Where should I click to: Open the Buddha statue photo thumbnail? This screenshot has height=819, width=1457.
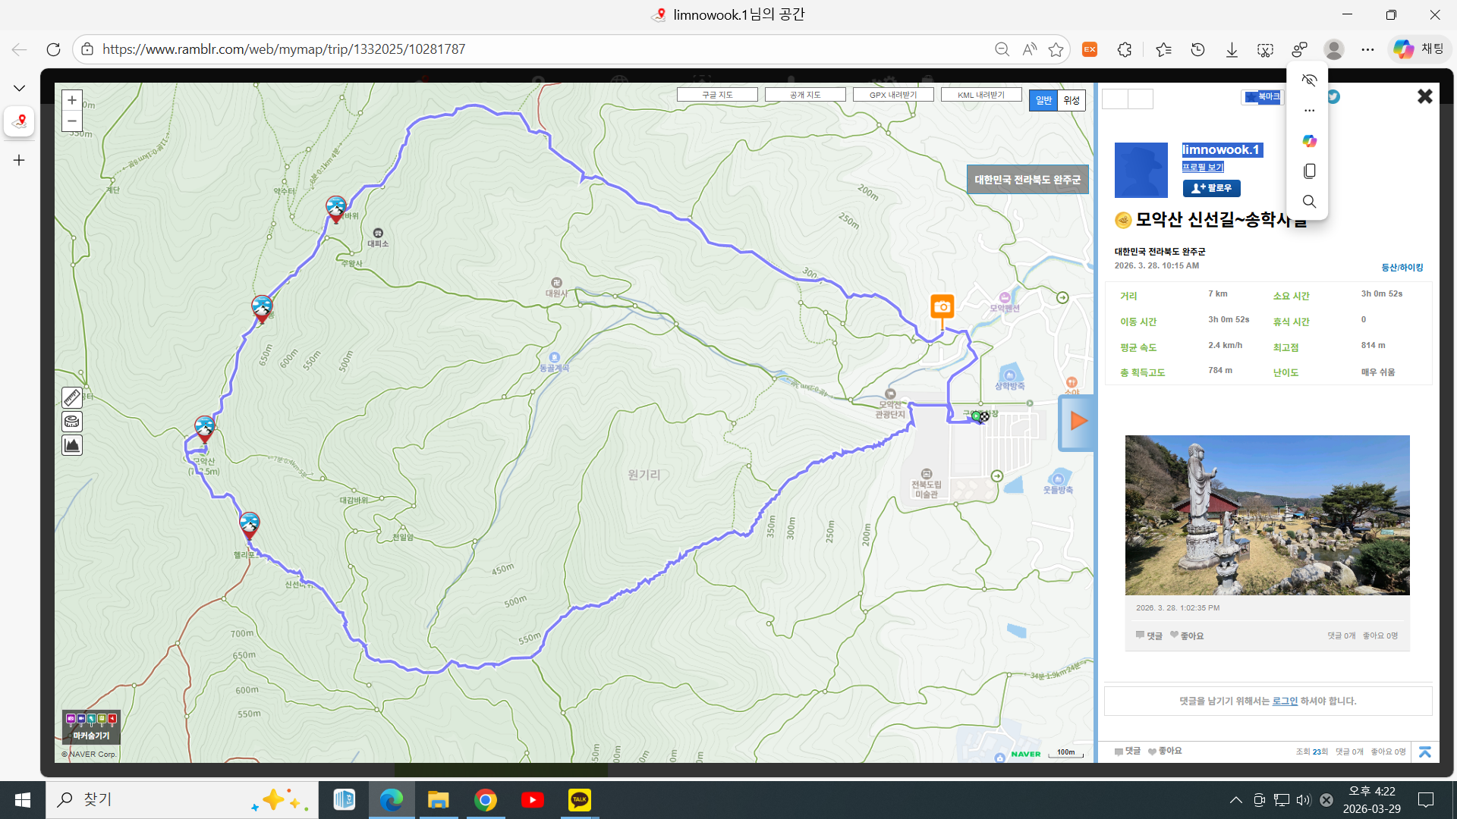pyautogui.click(x=1267, y=515)
